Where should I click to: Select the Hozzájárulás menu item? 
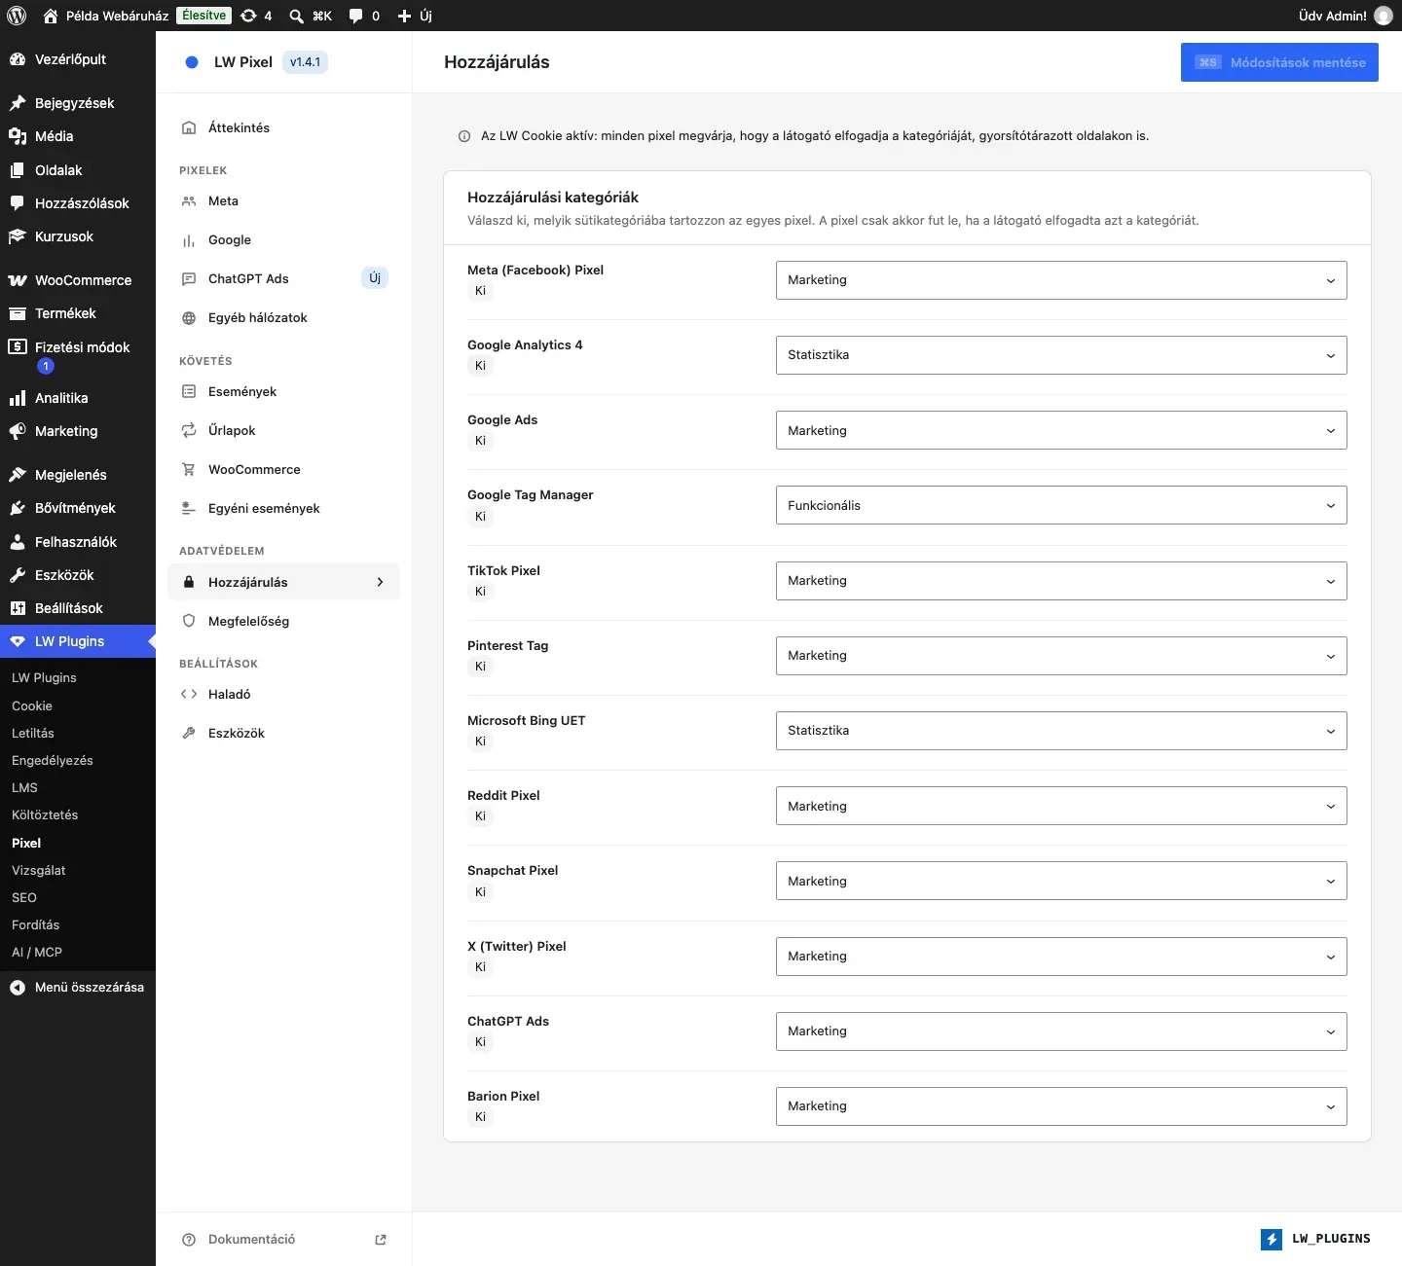pyautogui.click(x=284, y=582)
